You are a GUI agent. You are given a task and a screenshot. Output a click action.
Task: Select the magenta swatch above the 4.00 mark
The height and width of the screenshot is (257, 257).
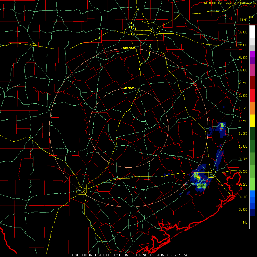(252, 54)
